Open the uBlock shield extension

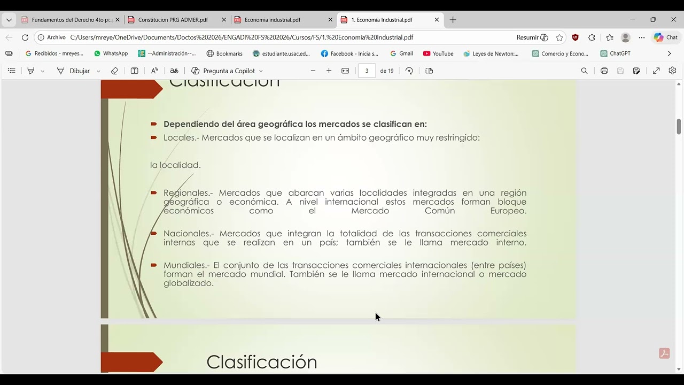pos(575,37)
